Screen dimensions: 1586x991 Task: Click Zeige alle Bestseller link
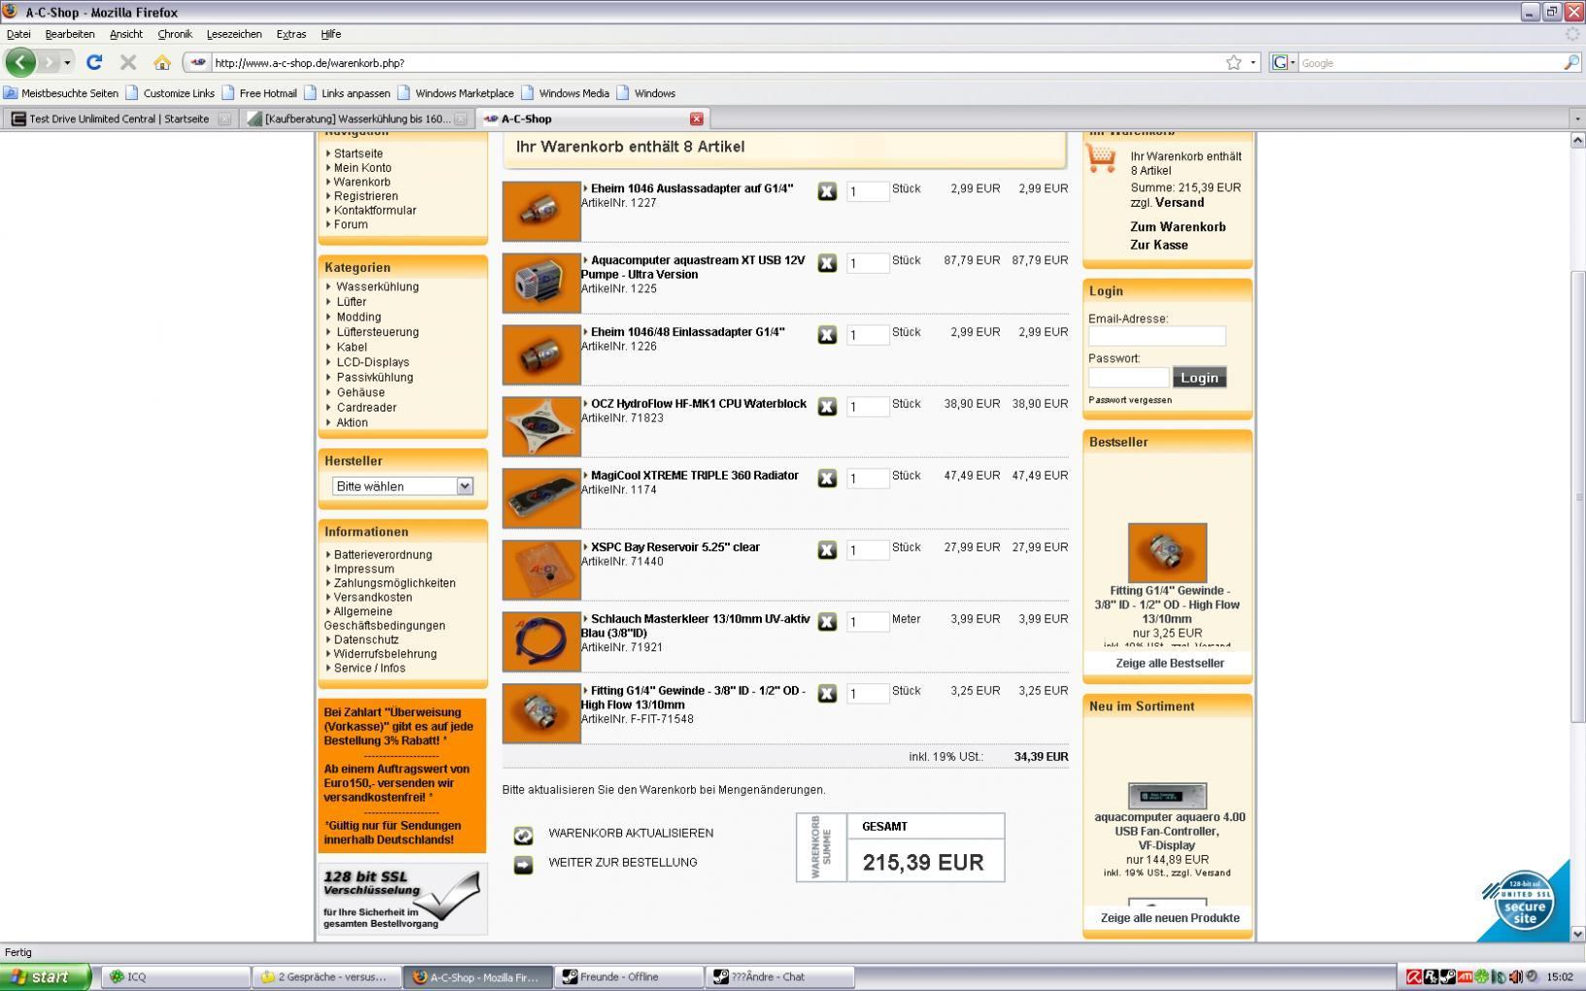point(1170,664)
